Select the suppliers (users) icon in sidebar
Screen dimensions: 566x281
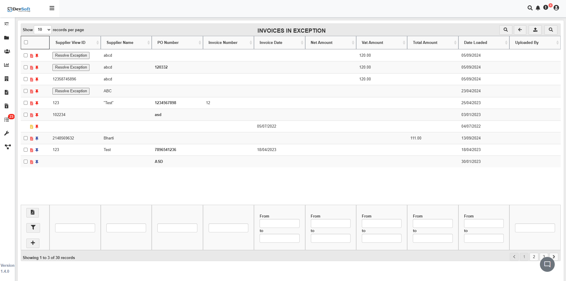tap(7, 51)
